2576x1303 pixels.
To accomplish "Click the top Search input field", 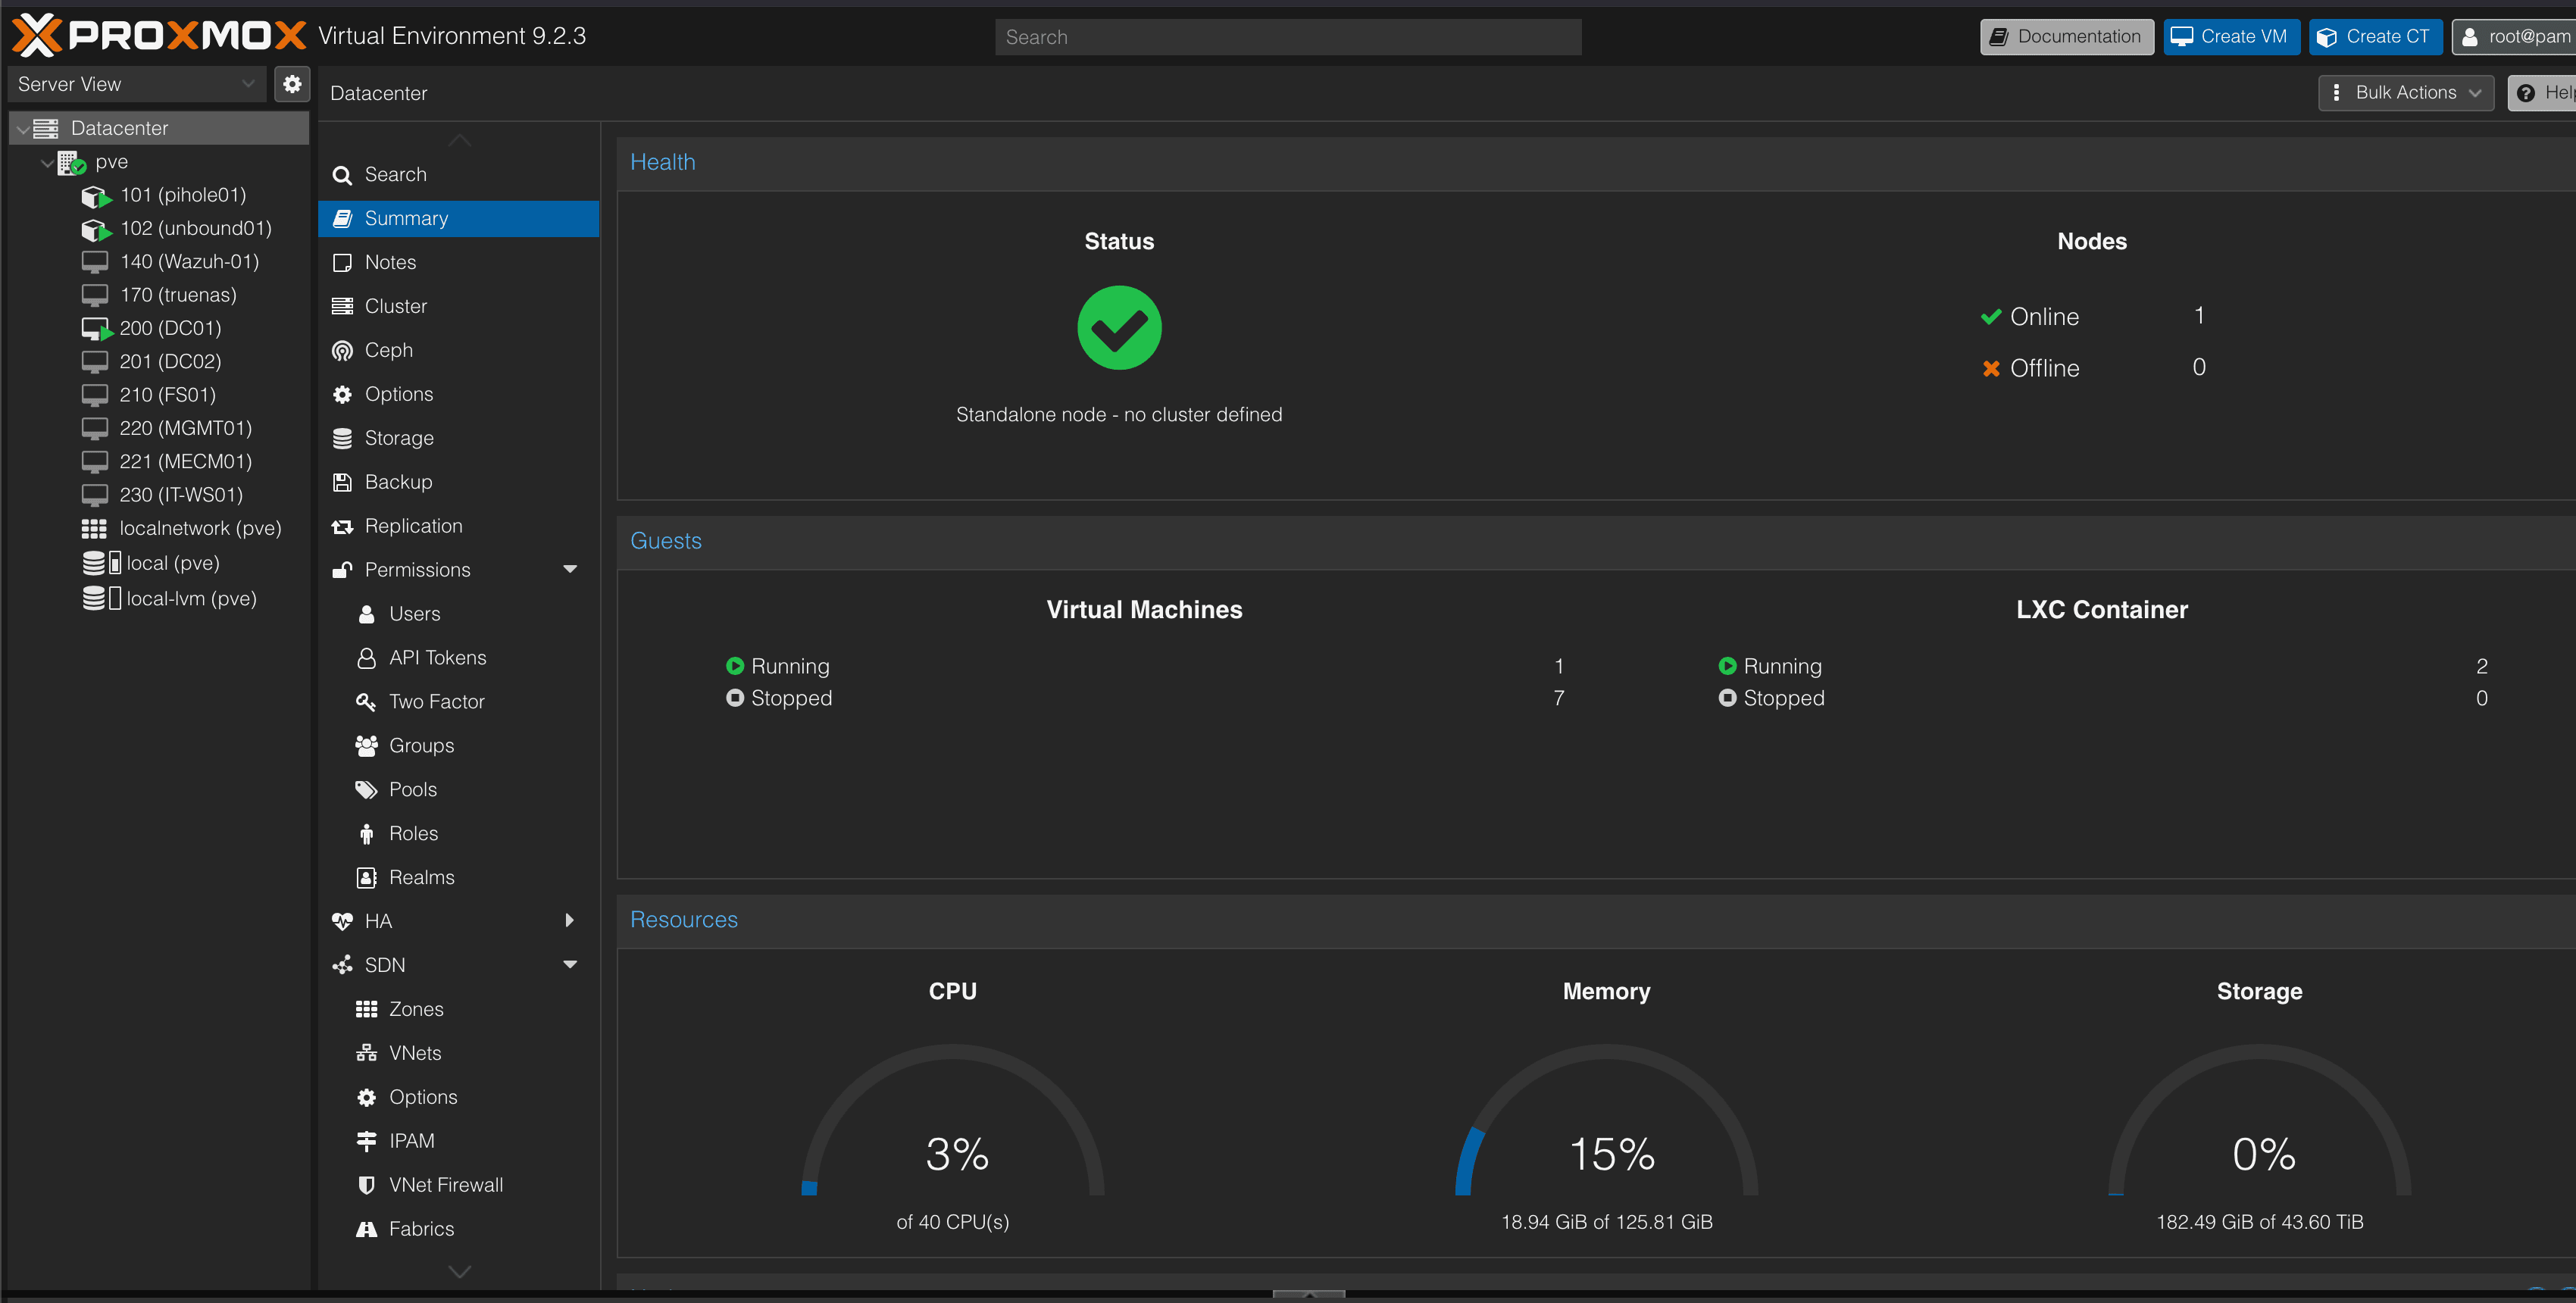I will click(1288, 37).
